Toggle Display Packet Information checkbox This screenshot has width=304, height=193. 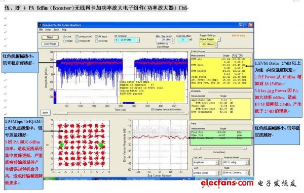tap(153, 110)
